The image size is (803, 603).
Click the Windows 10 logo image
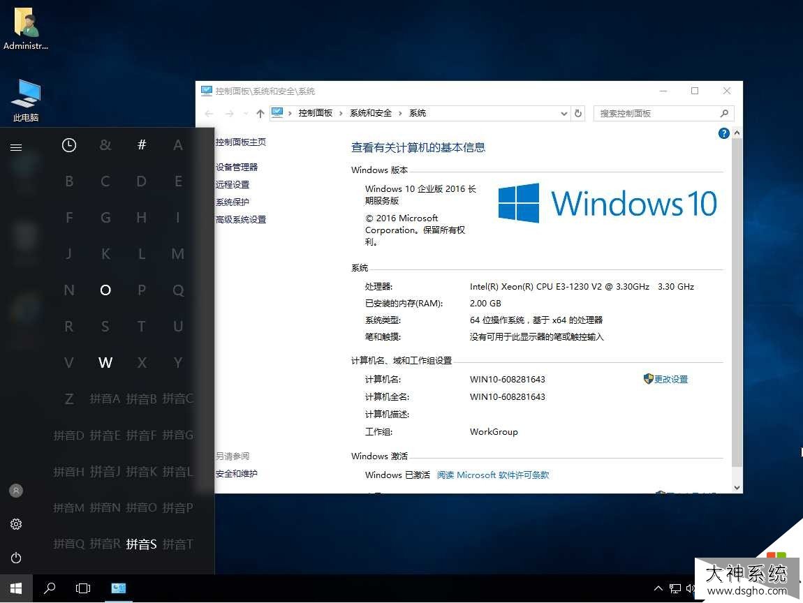point(607,204)
